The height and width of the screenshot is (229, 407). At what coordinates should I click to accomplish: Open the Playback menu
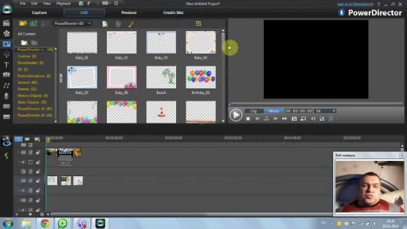[x=64, y=4]
